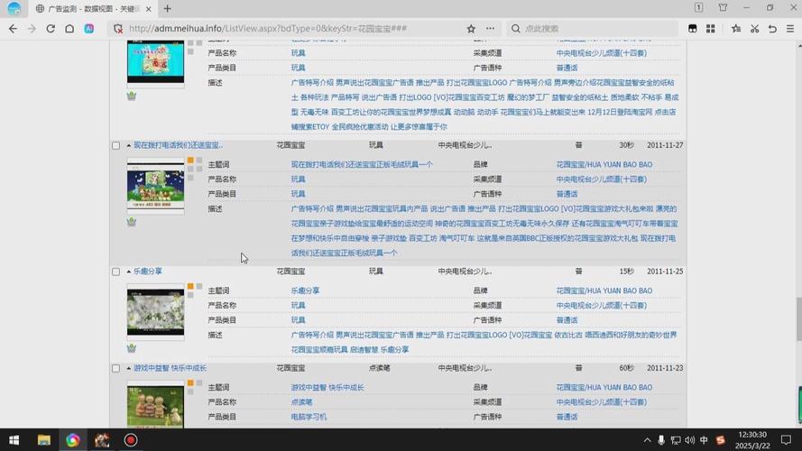Open the browser hamburger menu
Screen dimensions: 802x451
(x=790, y=29)
